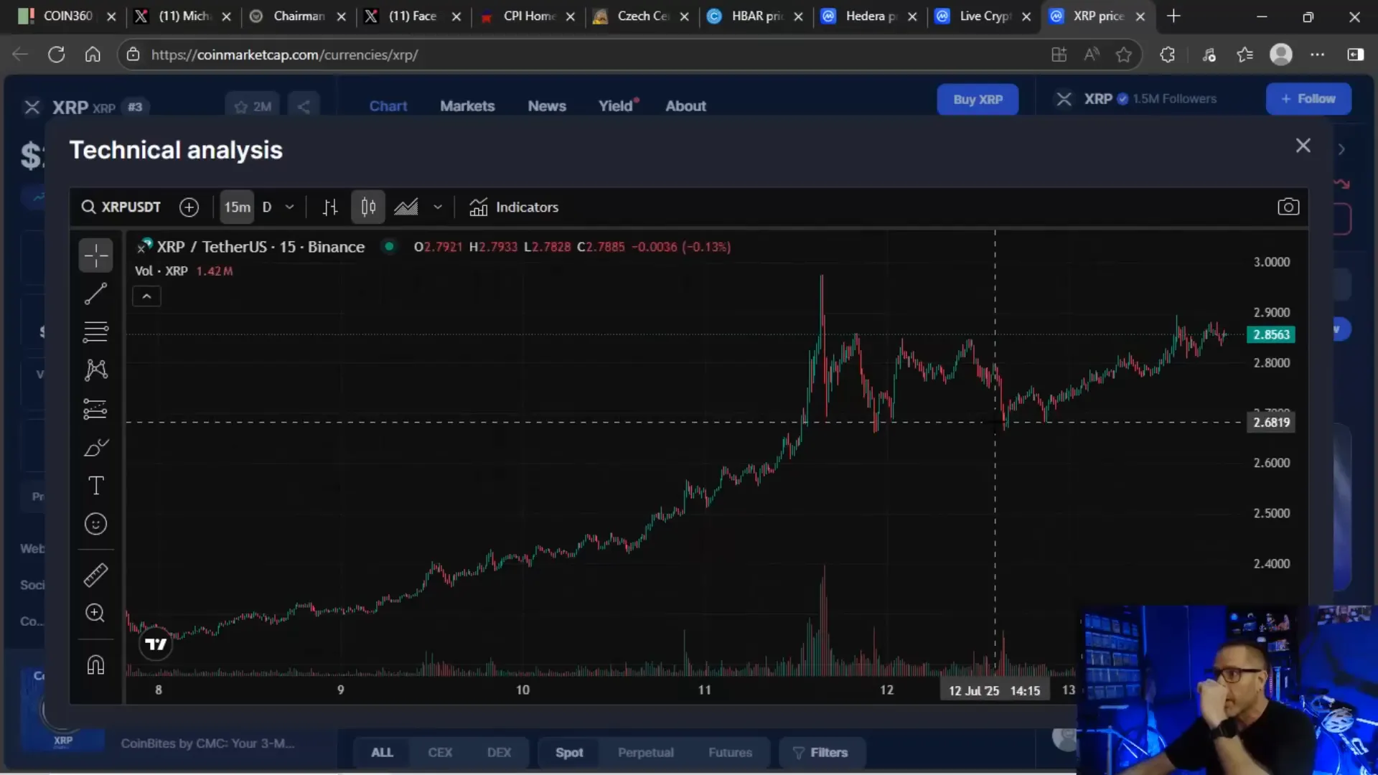This screenshot has height=775, width=1378.
Task: Add symbol to compare with plus icon
Action: [x=189, y=207]
